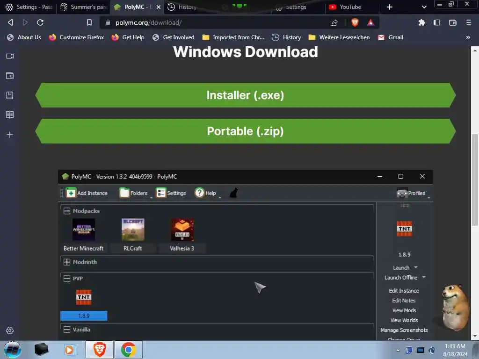Open the Launch Offline dropdown arrow
479x359 pixels.
pos(424,277)
